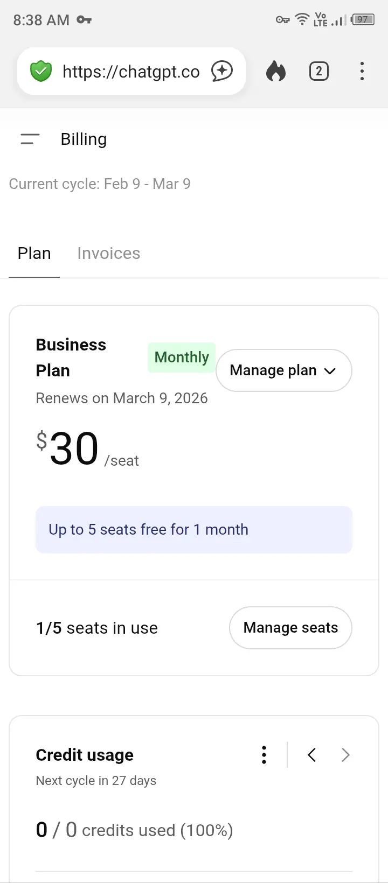
Task: Tap the 5 seats free promo banner
Action: 194,530
